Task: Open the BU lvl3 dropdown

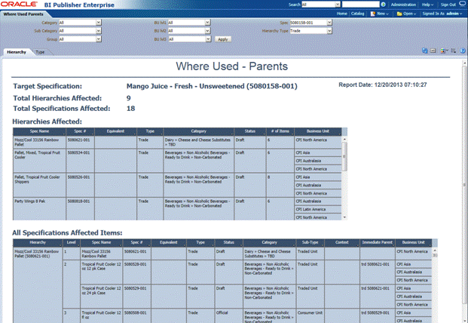Action: tap(208, 39)
